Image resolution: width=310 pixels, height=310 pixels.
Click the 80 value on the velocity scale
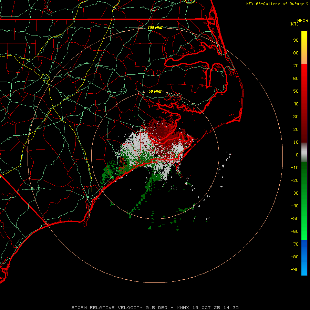pos(296,53)
